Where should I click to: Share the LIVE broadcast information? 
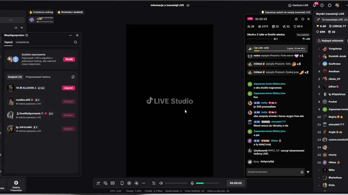[188, 5]
